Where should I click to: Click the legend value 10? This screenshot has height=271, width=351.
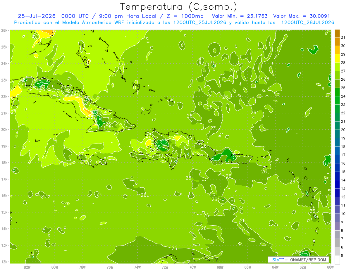(x=343, y=214)
